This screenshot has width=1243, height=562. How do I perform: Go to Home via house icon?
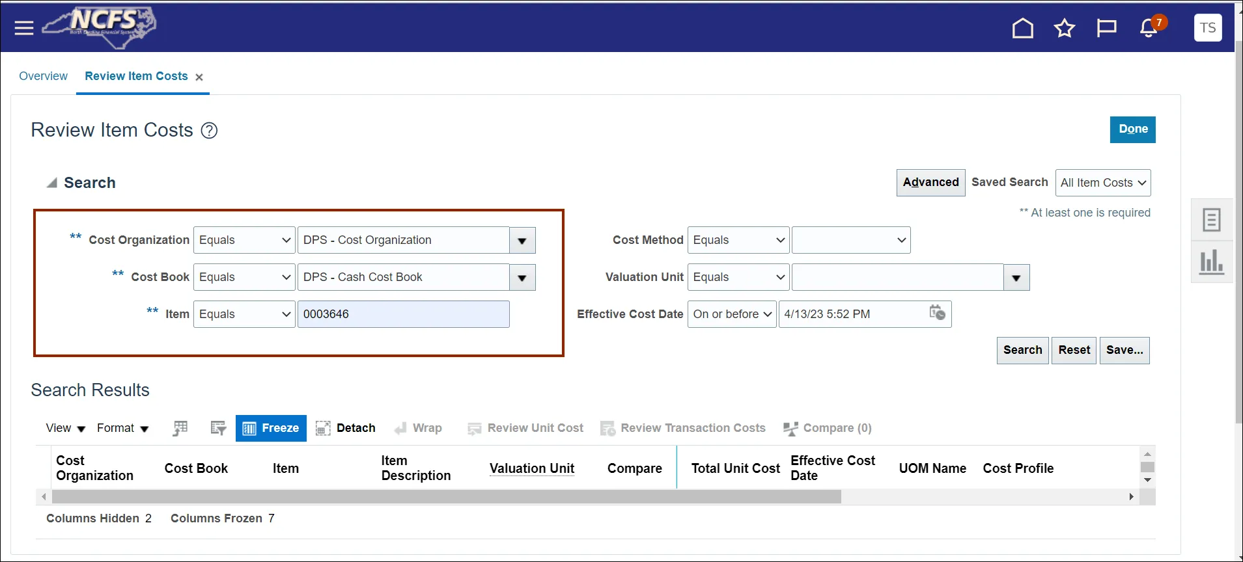point(1022,28)
